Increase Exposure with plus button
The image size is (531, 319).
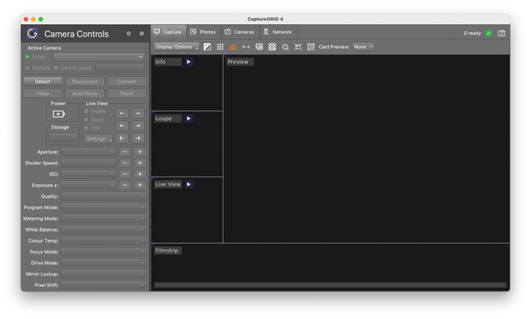pos(140,185)
